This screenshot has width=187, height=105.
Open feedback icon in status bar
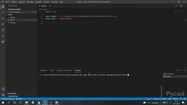(181, 99)
